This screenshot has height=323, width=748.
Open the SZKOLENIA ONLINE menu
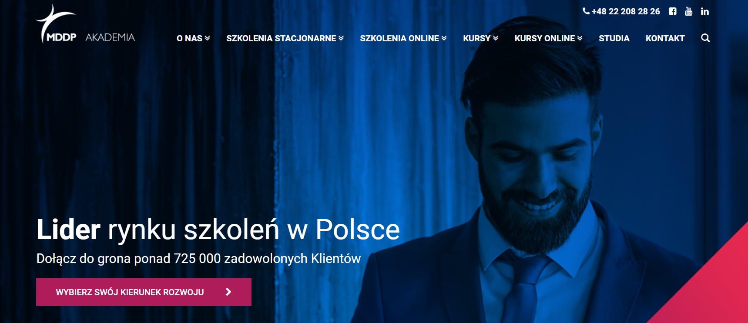403,38
